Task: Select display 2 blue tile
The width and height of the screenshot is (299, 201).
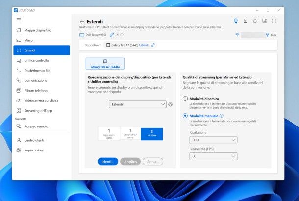Action: (152, 134)
